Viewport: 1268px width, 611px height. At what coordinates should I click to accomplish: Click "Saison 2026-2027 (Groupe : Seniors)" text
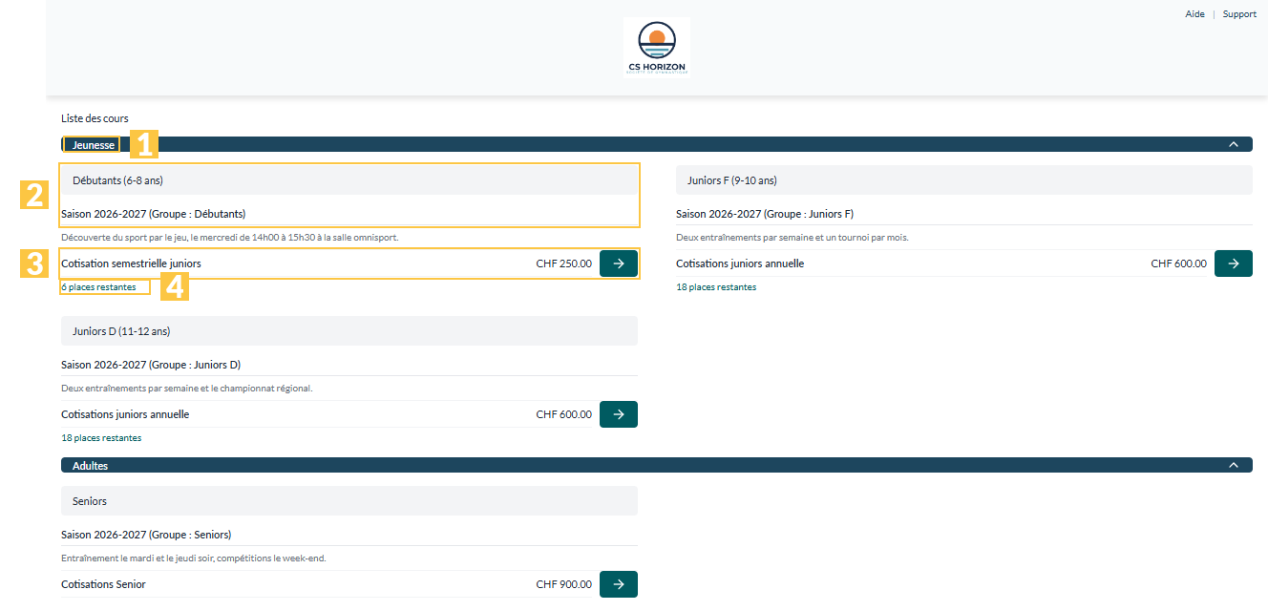point(146,535)
